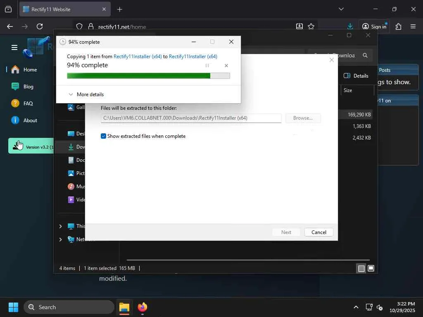Screen dimensions: 423x317
Task: Bookmark page with star icon
Action: [x=311, y=26]
